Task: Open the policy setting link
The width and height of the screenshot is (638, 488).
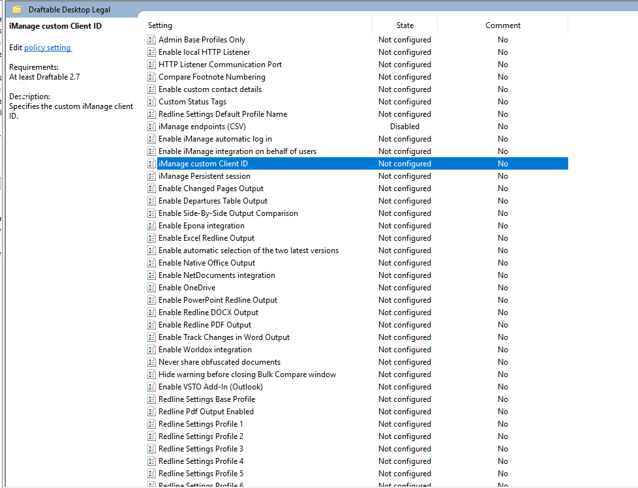Action: pos(48,48)
